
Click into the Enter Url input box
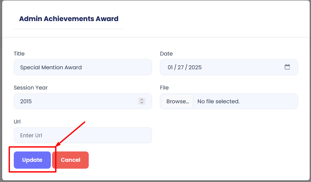(83, 136)
